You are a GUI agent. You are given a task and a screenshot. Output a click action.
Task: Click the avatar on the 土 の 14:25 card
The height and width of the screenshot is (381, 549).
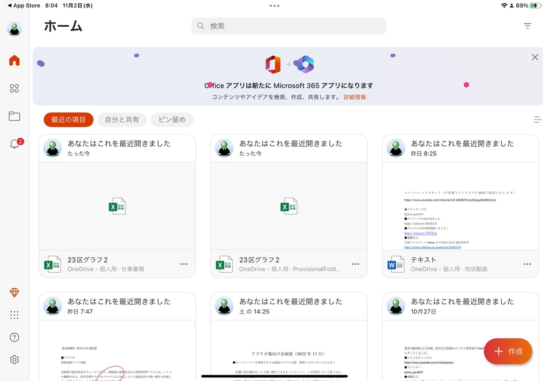[x=224, y=306]
